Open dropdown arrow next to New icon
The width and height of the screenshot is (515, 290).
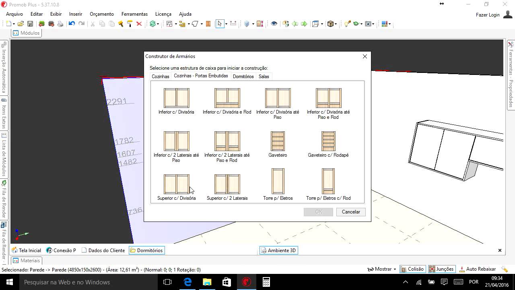14,24
